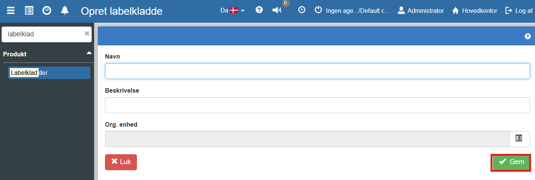Open the Ingen agent/Default power selector
Screen dimensions: 535x180
coord(352,11)
